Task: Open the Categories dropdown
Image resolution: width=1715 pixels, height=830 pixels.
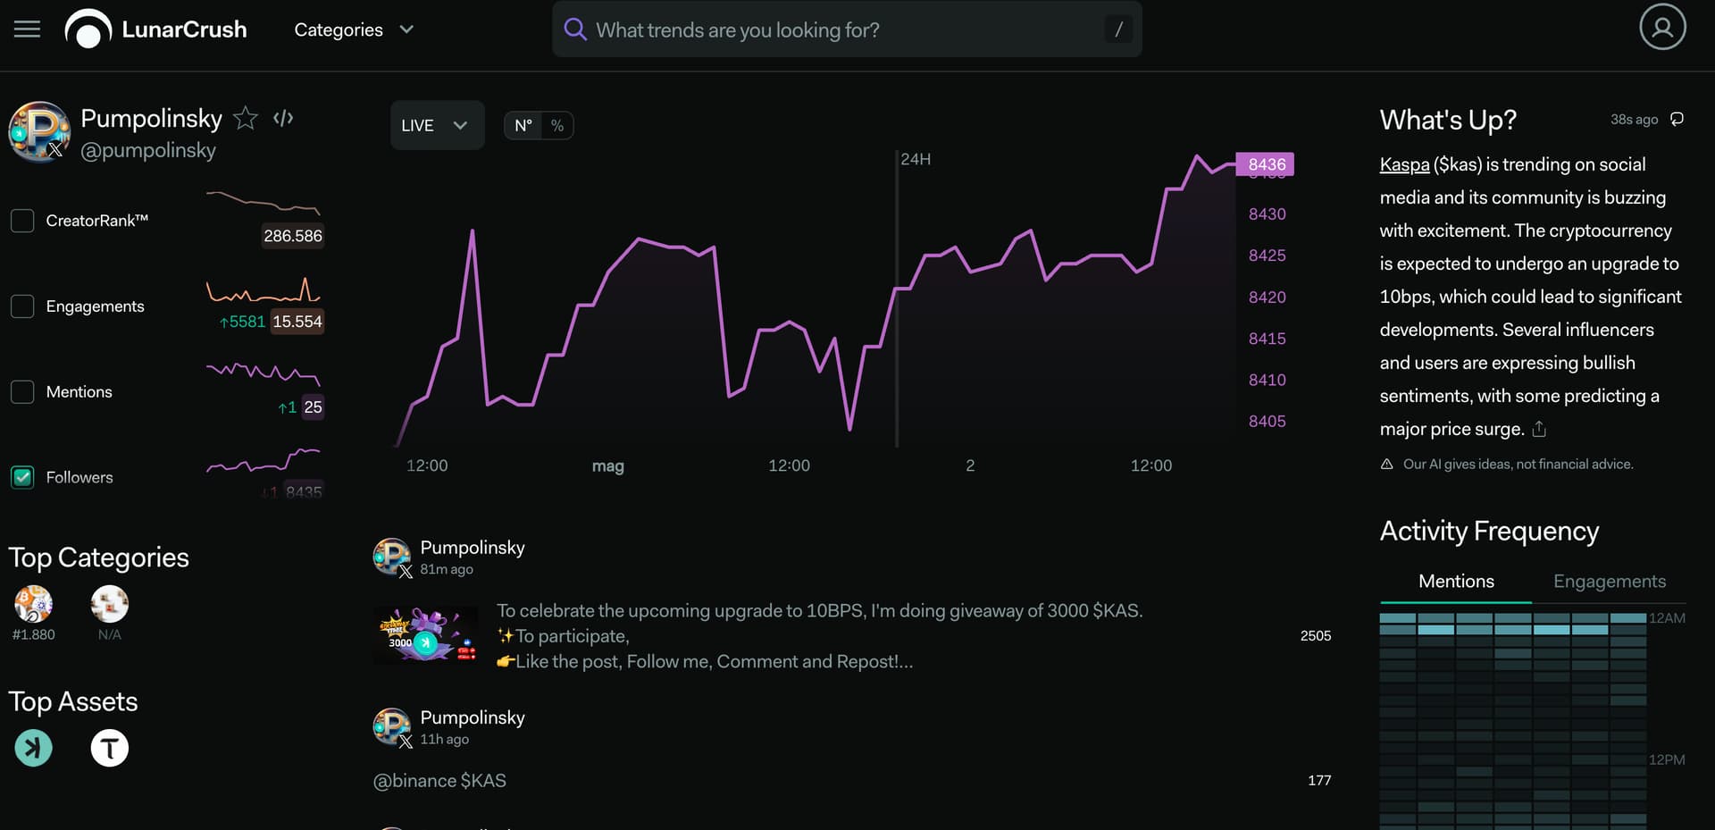Action: pyautogui.click(x=354, y=29)
